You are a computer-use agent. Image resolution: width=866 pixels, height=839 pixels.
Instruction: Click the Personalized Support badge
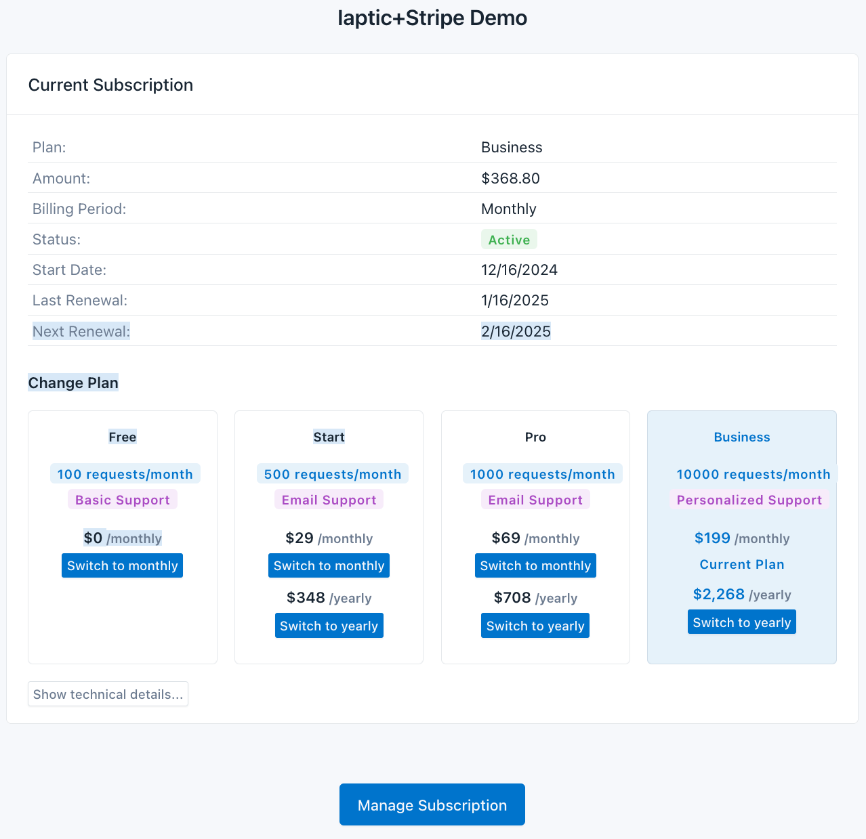749,500
